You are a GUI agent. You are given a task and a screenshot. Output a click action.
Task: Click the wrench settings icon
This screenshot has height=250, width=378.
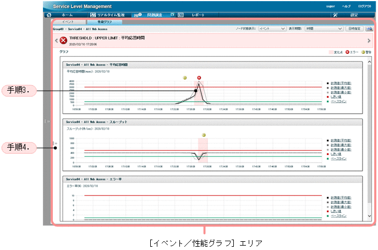tap(335, 15)
